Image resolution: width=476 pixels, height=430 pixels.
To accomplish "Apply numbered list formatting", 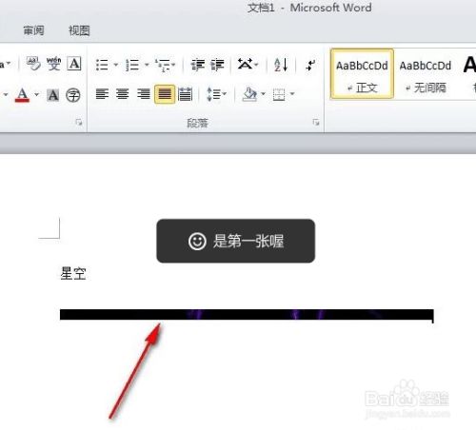I will click(132, 65).
